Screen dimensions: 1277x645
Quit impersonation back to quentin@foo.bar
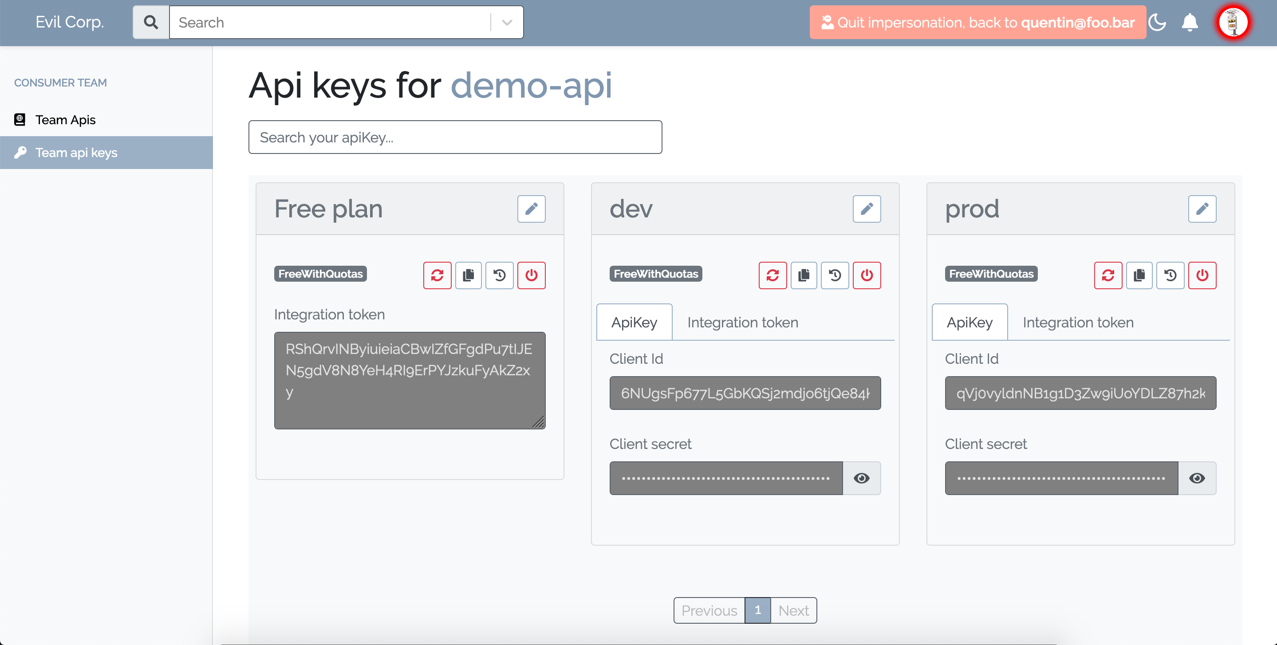coord(977,22)
